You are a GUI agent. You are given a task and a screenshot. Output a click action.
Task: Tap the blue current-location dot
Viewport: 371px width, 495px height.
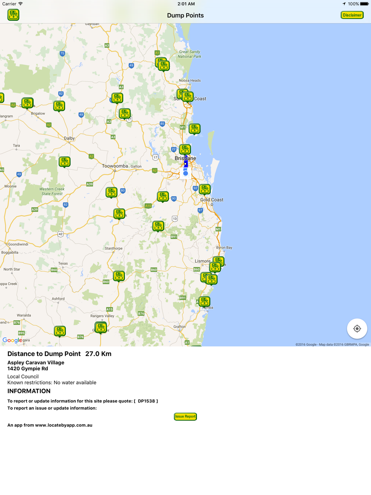[185, 173]
